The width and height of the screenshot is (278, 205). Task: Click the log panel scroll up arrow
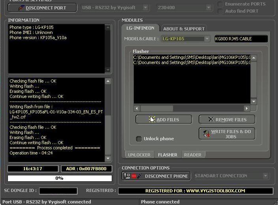coord(108,81)
